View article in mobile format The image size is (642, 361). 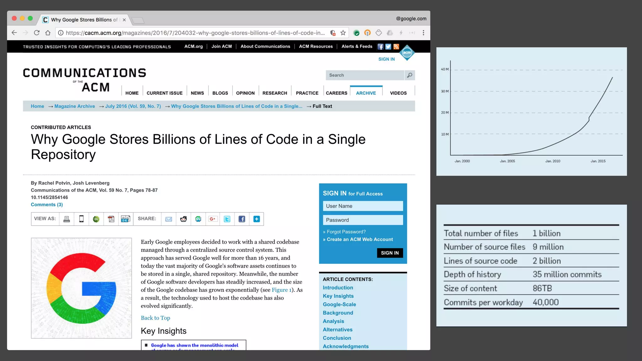81,219
